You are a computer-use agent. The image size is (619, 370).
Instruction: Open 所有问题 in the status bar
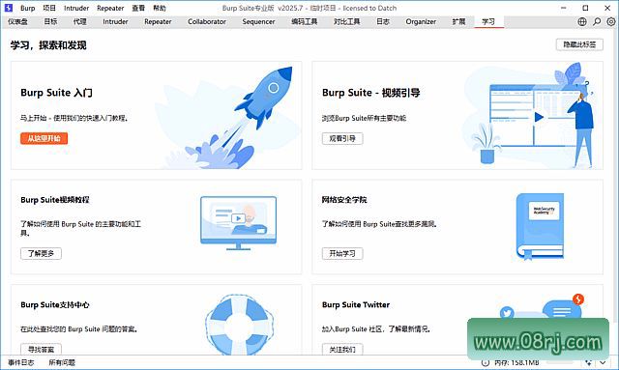point(62,362)
